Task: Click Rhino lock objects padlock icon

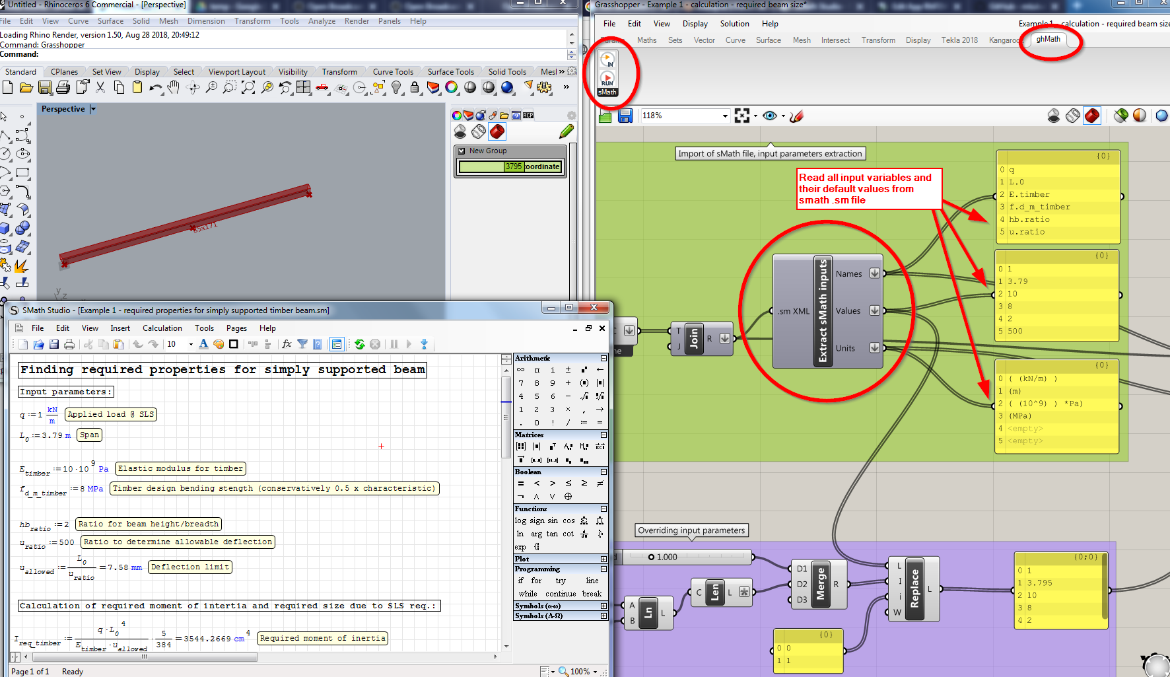Action: (x=415, y=87)
